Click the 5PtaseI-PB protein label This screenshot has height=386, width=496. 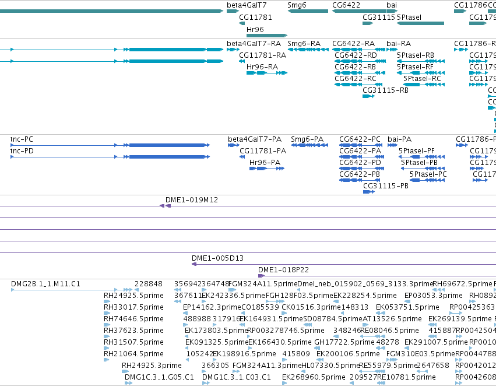(419, 163)
